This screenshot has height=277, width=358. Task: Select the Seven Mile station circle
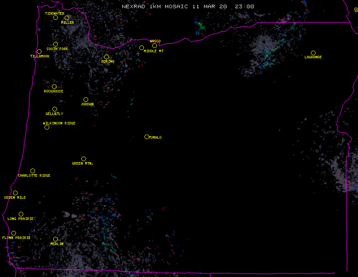(15, 193)
